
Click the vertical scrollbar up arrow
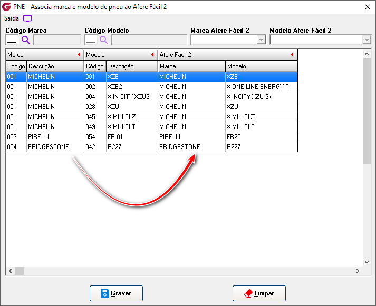367,54
